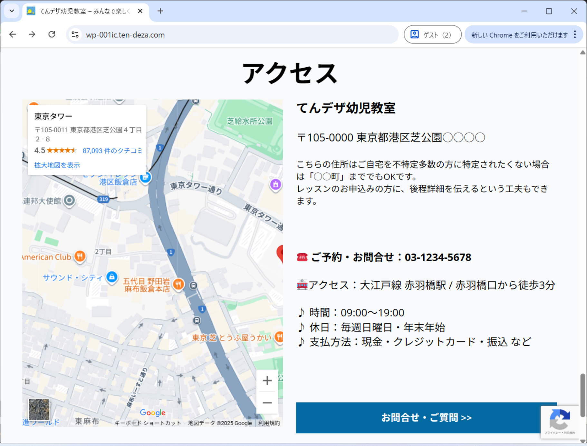Click the サウンド・シティ map marker

click(112, 277)
